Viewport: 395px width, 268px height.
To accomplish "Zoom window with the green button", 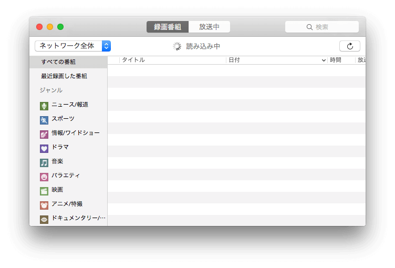I will point(60,27).
